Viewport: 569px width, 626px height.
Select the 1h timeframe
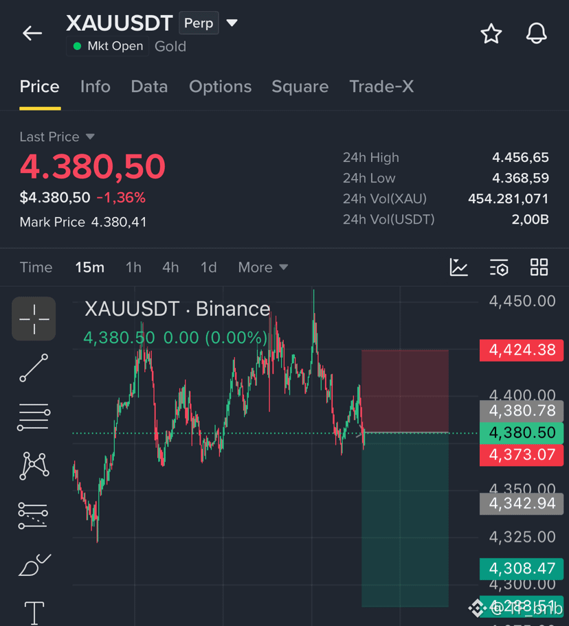pos(133,267)
